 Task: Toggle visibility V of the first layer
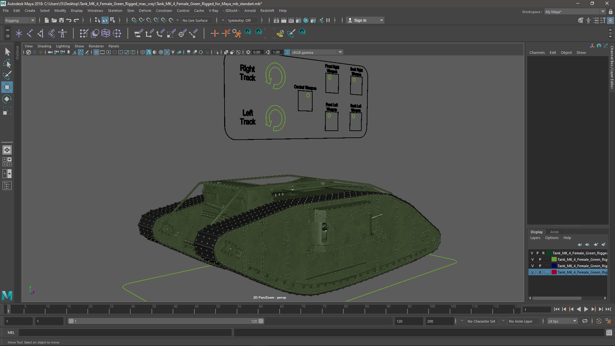tap(532, 253)
